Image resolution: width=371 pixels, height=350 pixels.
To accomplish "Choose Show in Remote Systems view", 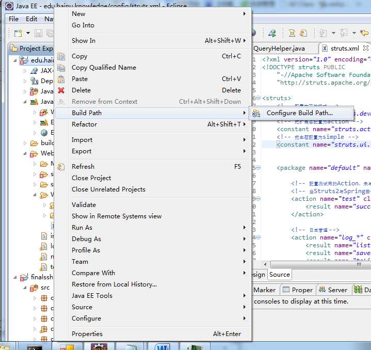I will point(153,216).
